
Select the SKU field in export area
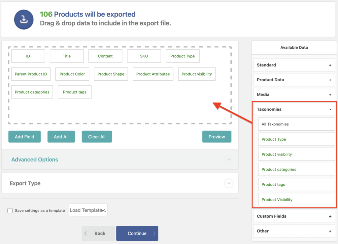tap(144, 56)
